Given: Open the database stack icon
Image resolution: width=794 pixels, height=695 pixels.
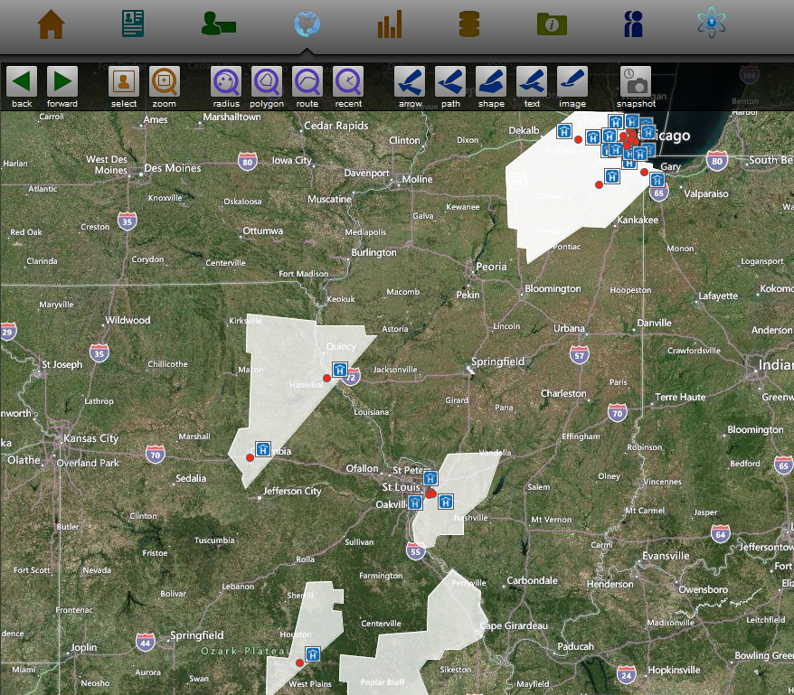Looking at the screenshot, I should (x=469, y=24).
